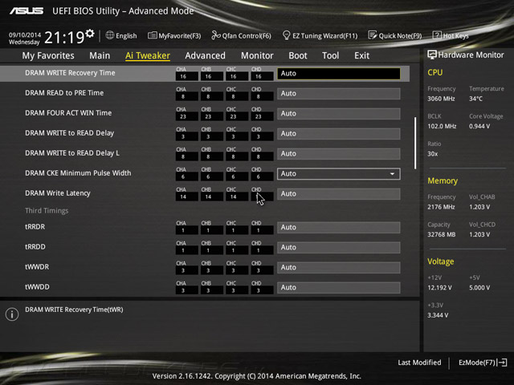514x385 pixels.
Task: Click the globe language icon
Action: coord(110,35)
